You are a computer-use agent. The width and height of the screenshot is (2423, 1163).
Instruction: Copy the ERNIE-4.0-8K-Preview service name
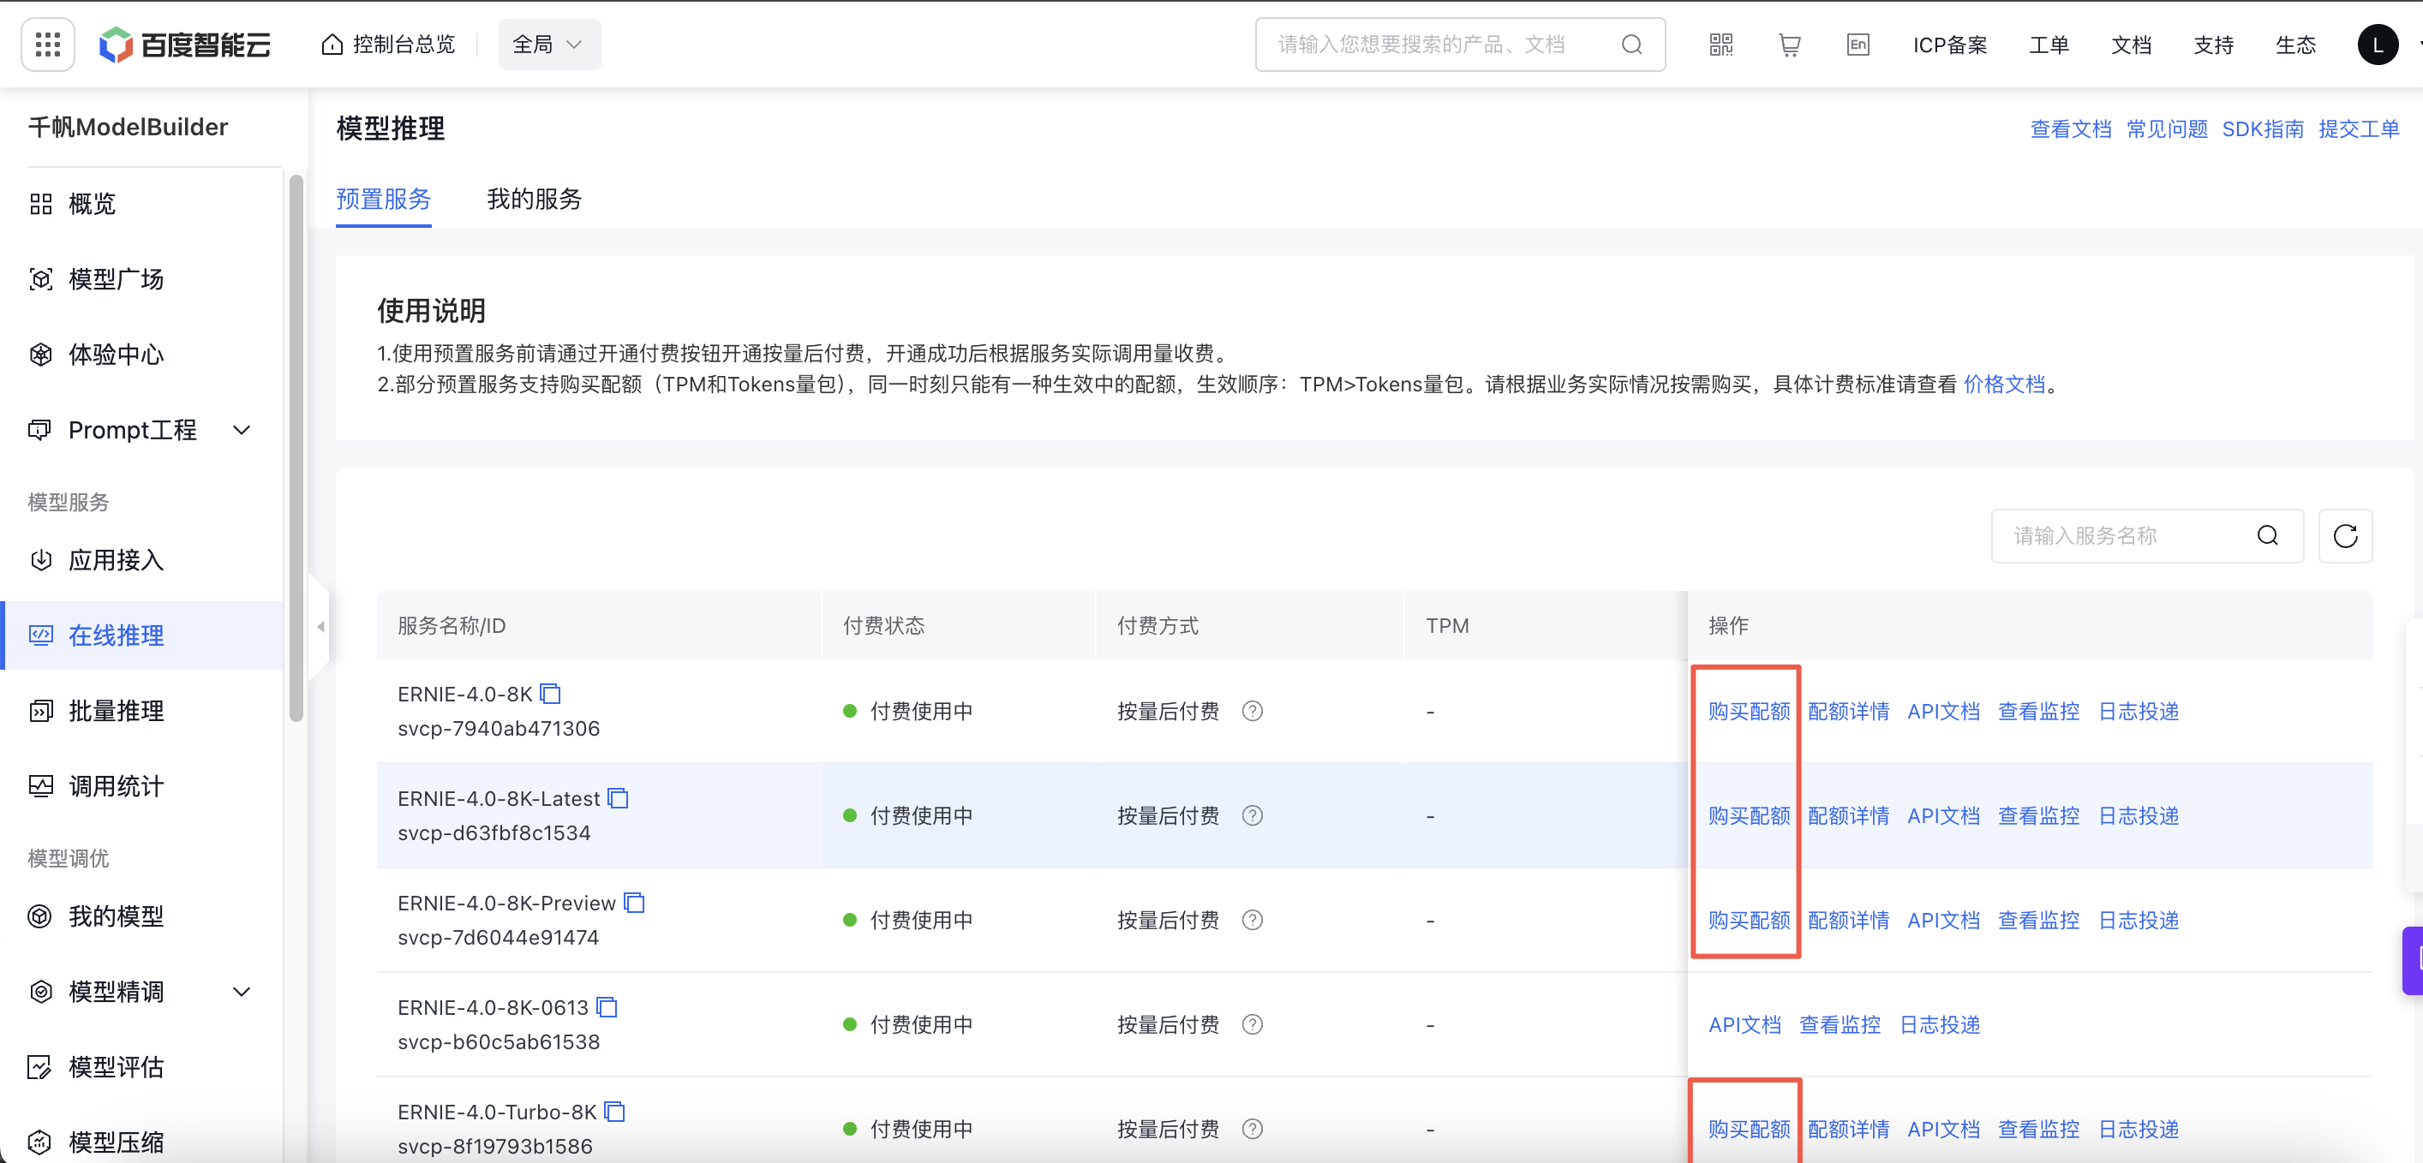(x=634, y=903)
